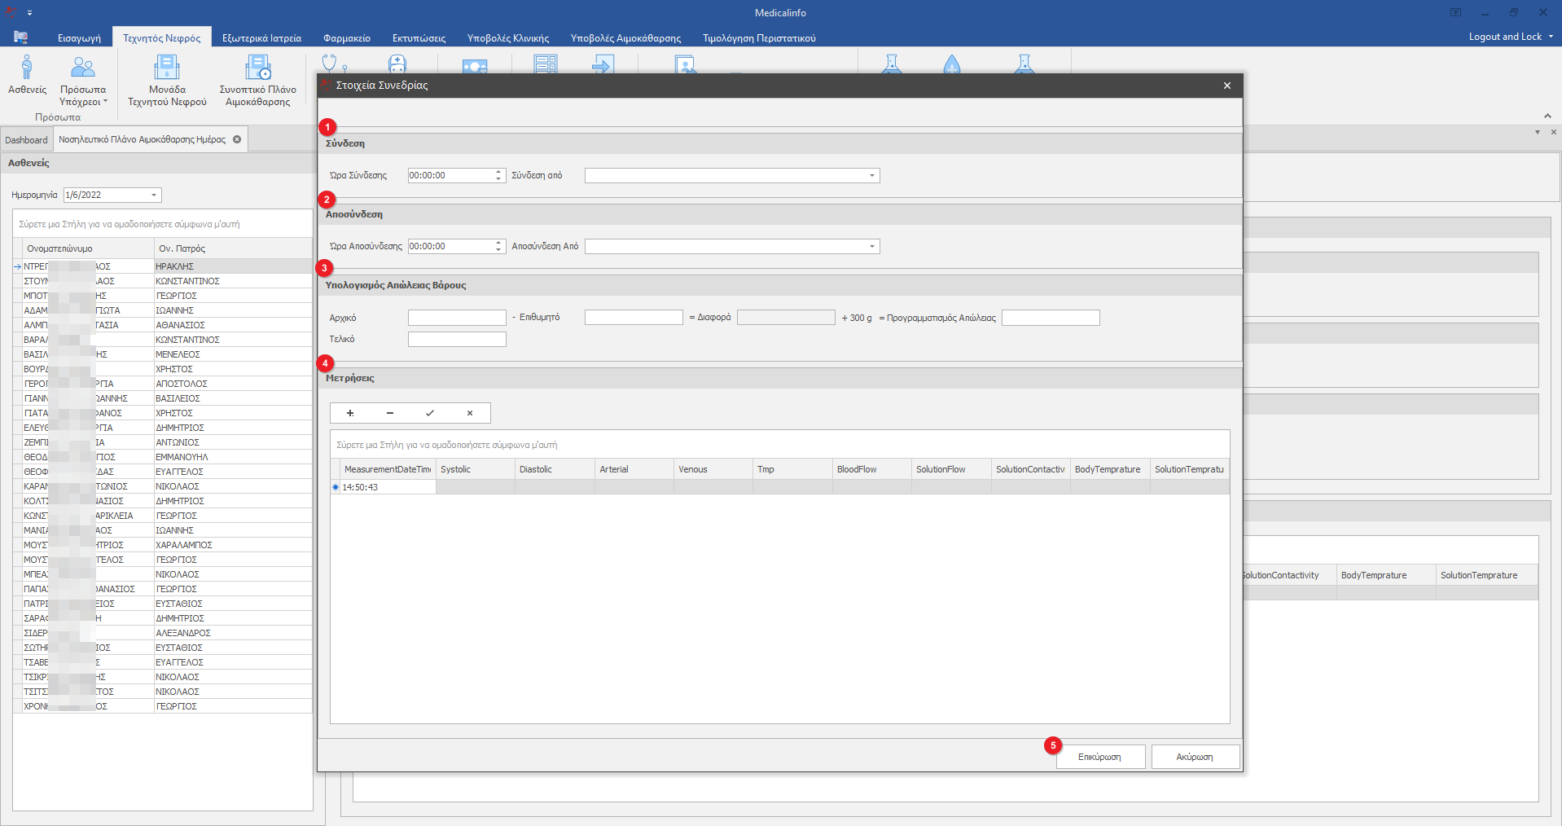Click the Systolic column header

475,469
